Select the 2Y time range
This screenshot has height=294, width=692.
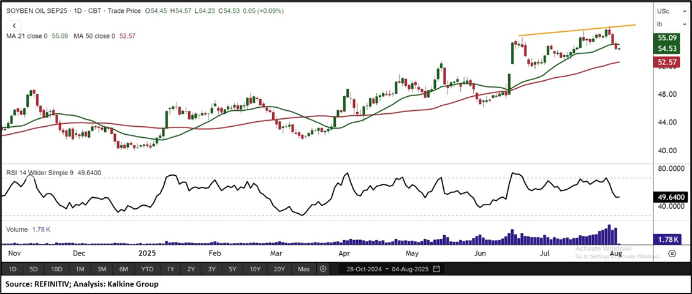[191, 269]
